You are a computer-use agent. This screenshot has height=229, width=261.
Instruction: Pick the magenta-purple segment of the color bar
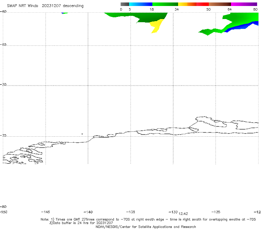(244, 4)
